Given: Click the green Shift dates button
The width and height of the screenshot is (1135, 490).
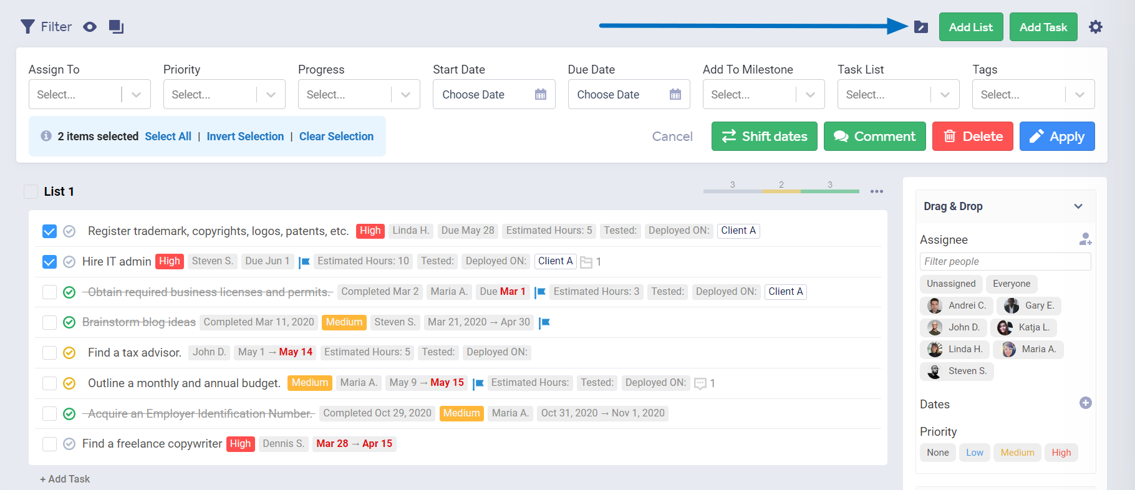Looking at the screenshot, I should tap(764, 137).
